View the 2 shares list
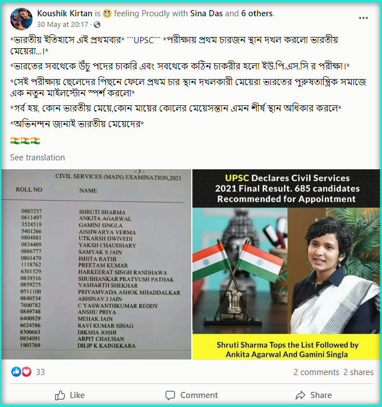 click(358, 372)
